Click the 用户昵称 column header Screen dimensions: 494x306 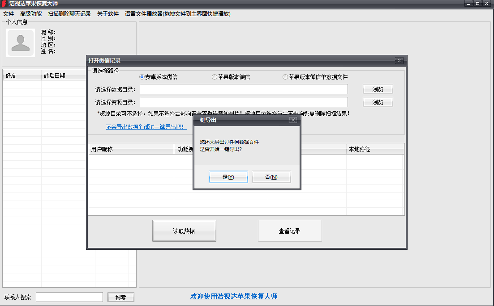pyautogui.click(x=131, y=150)
